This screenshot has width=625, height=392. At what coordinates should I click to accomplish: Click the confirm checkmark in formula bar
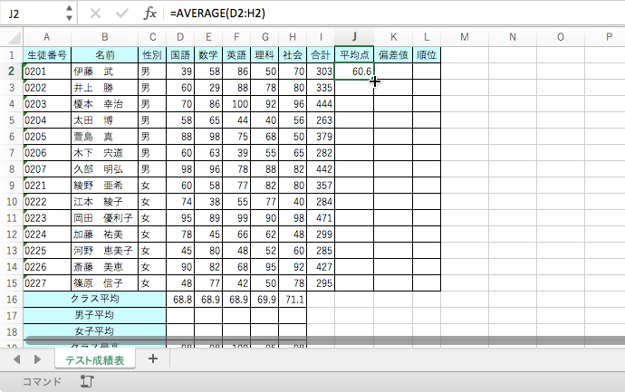coord(122,14)
